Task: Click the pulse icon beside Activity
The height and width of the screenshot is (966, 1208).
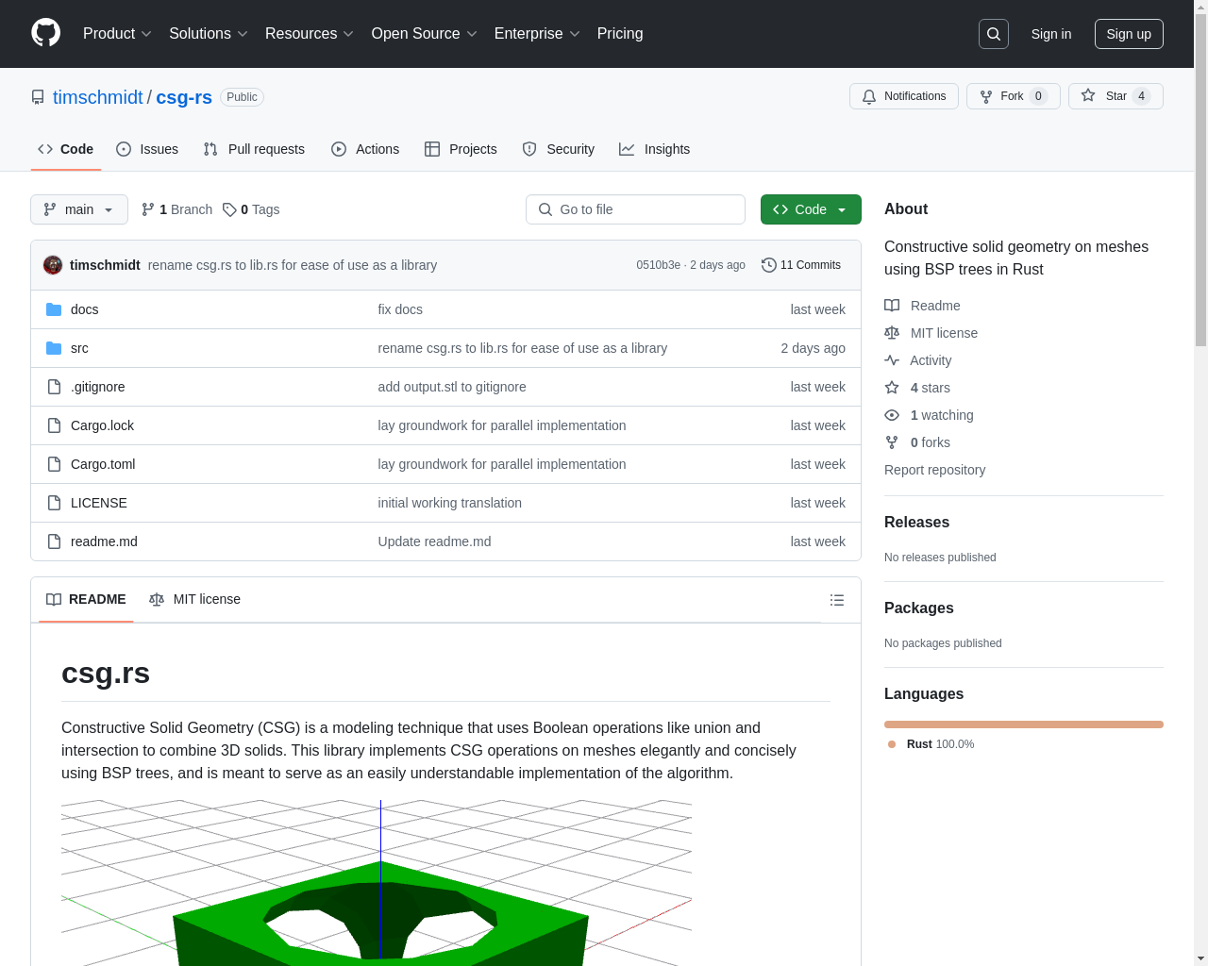Action: coord(892,360)
